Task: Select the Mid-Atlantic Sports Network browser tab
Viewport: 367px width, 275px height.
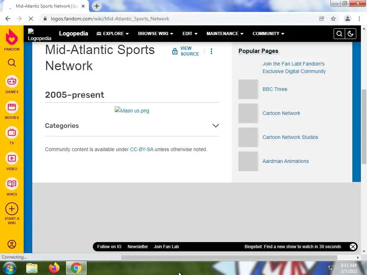Action: pyautogui.click(x=46, y=6)
